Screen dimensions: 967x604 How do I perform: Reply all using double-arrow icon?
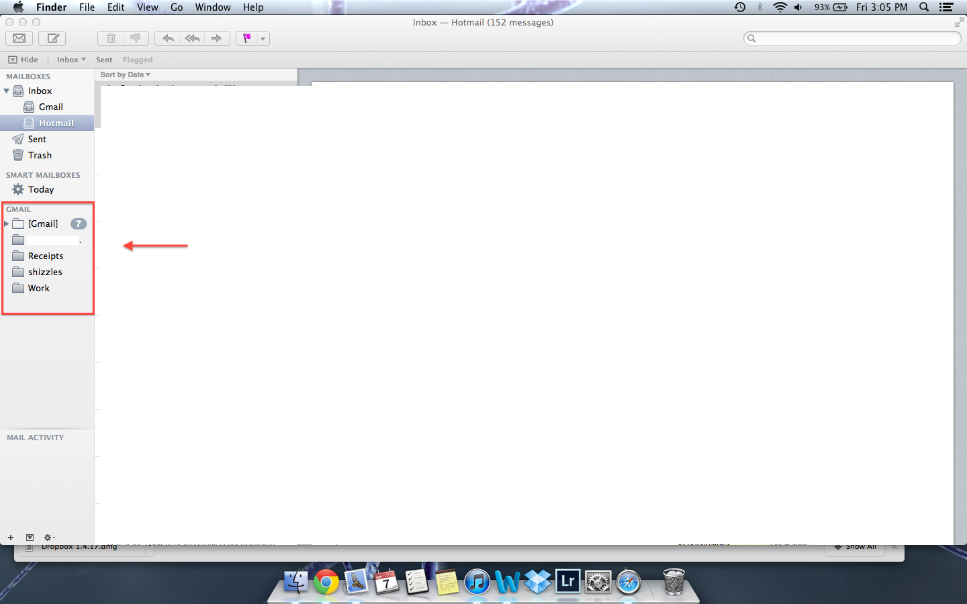click(x=193, y=38)
